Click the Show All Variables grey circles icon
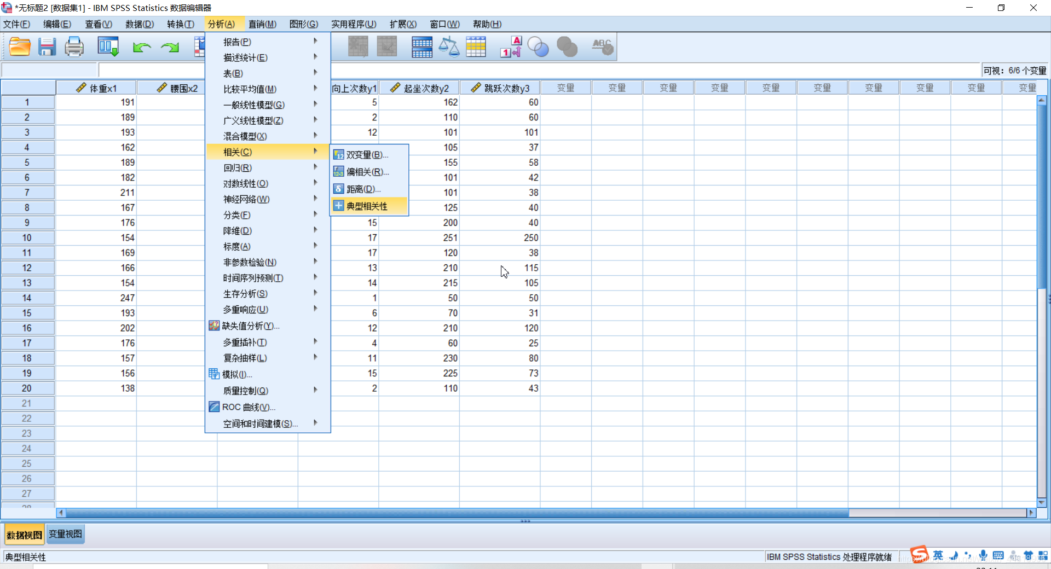Screen dimensions: 1051x569 pos(567,47)
